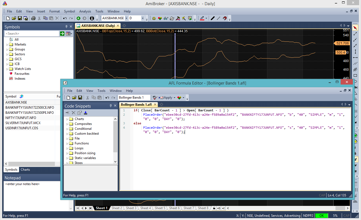The width and height of the screenshot is (361, 220).
Task: Select SILVERM17JUNFUT.MCX in symbol list
Action: coord(22,123)
